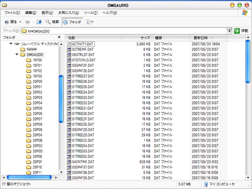Toggle the フォルダ folders pane button

point(72,22)
